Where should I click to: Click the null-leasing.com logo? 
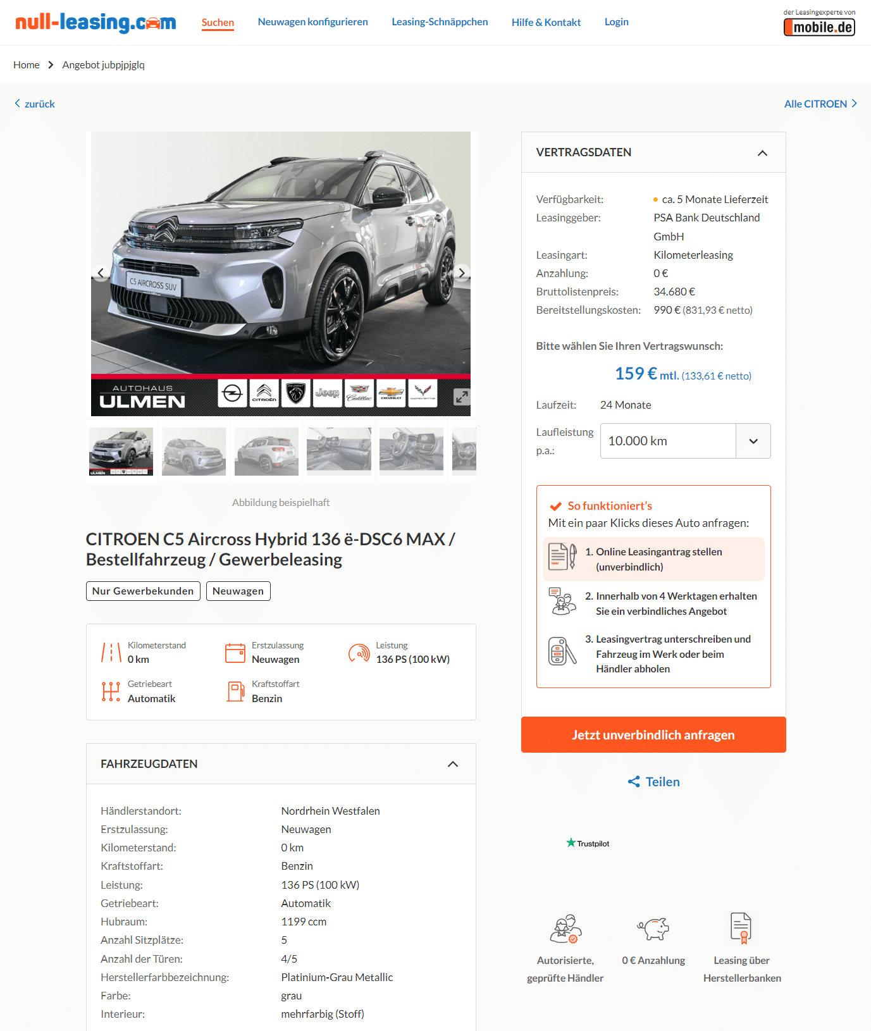[x=96, y=23]
